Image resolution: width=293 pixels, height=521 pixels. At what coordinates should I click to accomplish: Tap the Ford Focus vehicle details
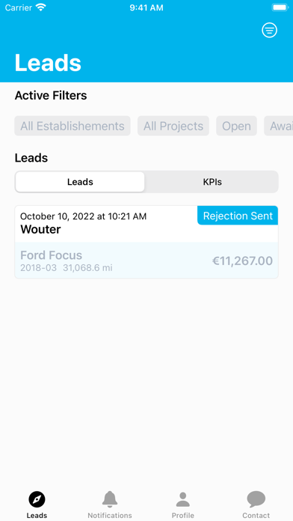point(67,260)
